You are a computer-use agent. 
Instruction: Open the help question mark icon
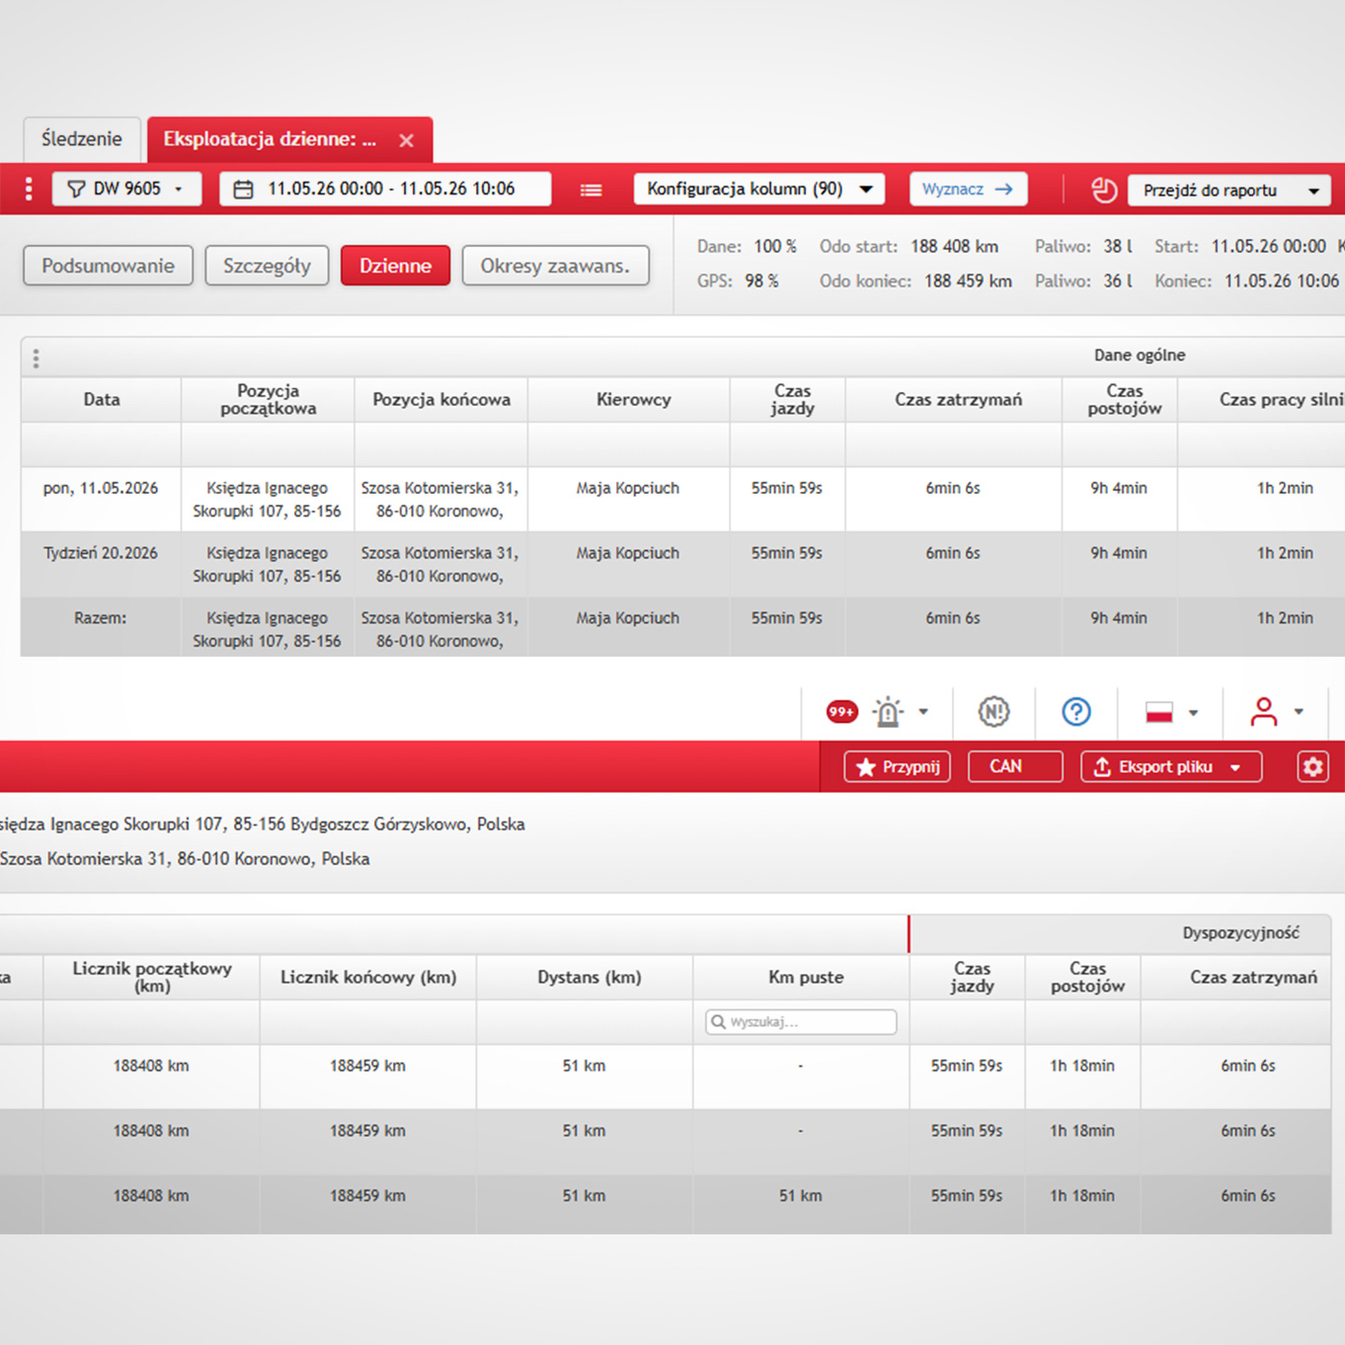[1076, 711]
